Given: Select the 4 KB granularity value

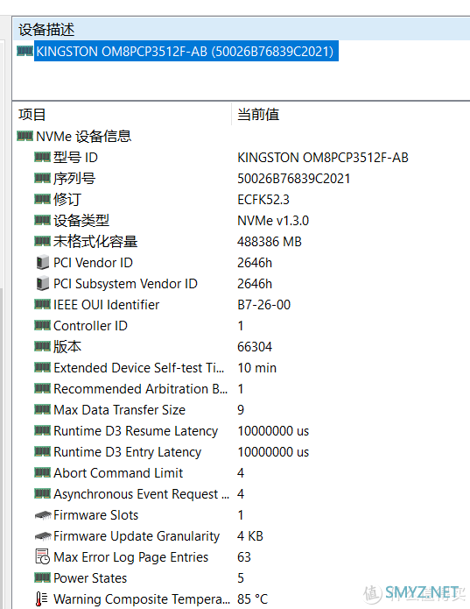Looking at the screenshot, I should [250, 536].
